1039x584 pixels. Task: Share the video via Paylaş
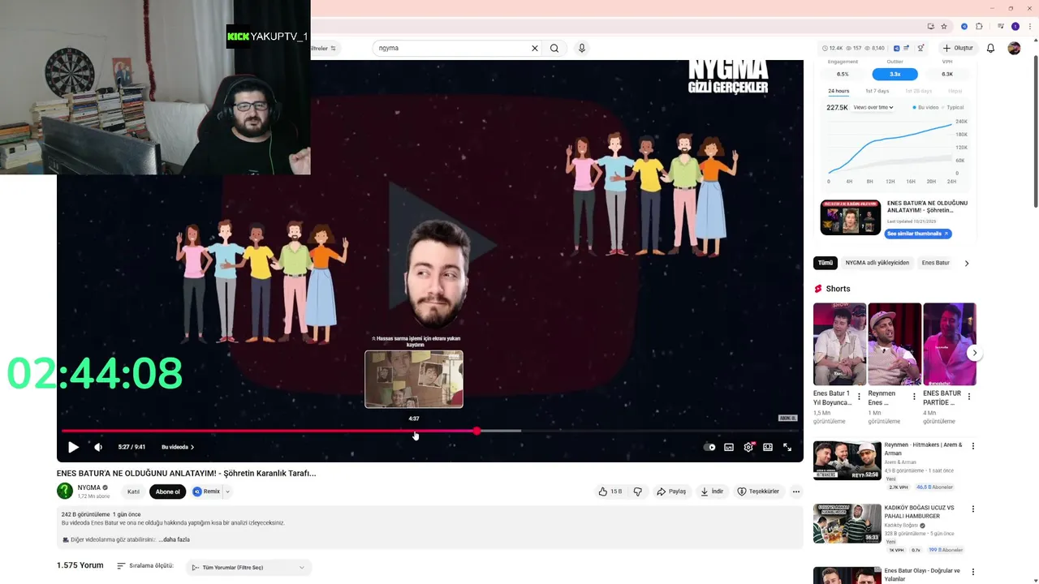pyautogui.click(x=671, y=492)
